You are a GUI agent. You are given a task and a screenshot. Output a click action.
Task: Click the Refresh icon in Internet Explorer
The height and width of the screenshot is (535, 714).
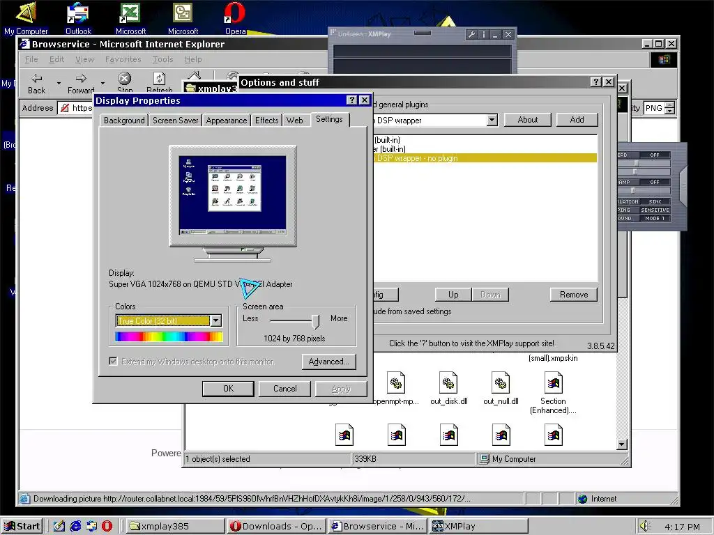click(x=159, y=78)
